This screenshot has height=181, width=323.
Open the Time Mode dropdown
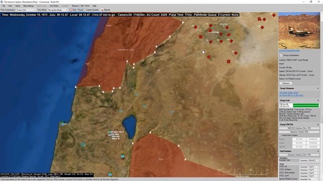[x=58, y=10]
